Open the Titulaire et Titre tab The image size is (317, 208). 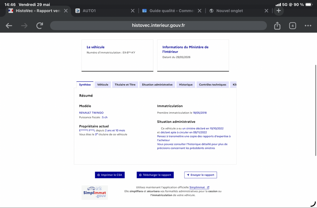coord(125,85)
